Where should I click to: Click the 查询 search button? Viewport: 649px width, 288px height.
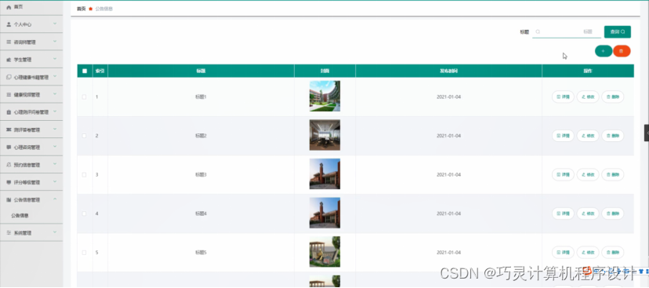[617, 32]
